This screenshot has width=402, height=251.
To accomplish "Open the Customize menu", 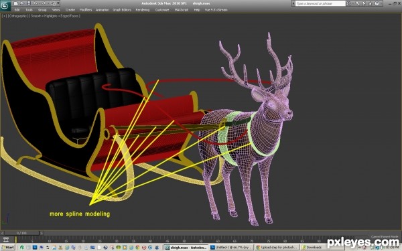I will click(162, 10).
